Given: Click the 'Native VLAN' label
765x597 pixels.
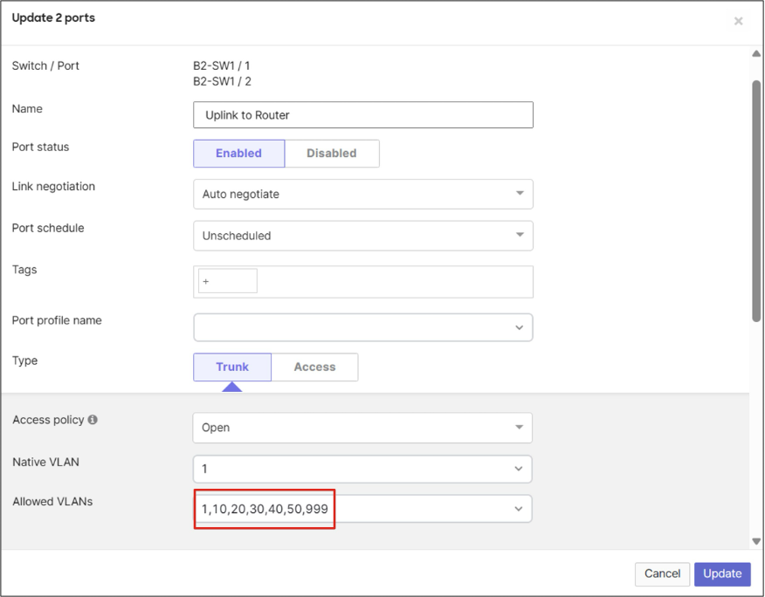Looking at the screenshot, I should pos(46,462).
